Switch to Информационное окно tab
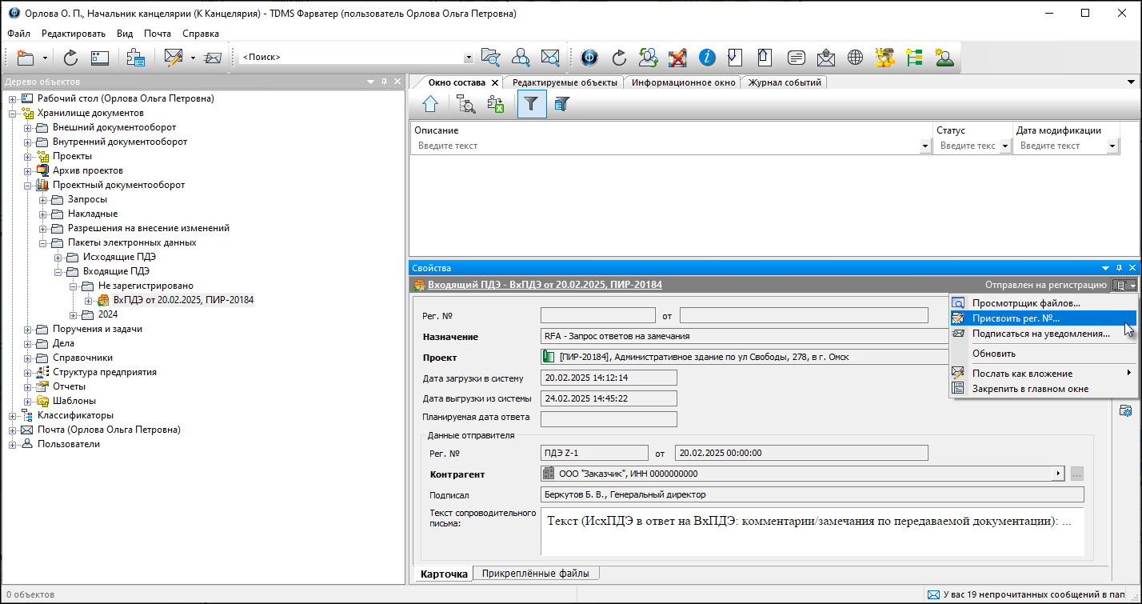Screen dimensions: 1142x604 click(683, 82)
